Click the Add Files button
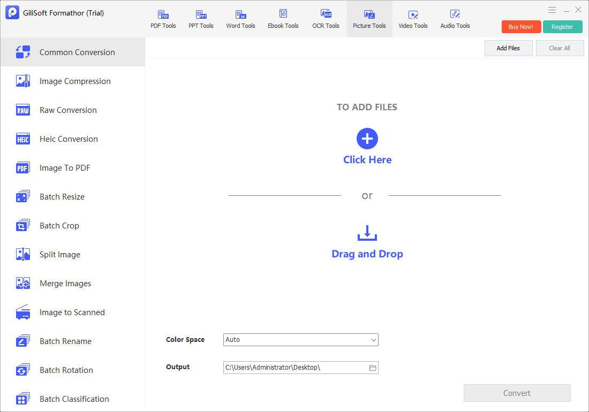Image resolution: width=589 pixels, height=412 pixels. [x=508, y=48]
